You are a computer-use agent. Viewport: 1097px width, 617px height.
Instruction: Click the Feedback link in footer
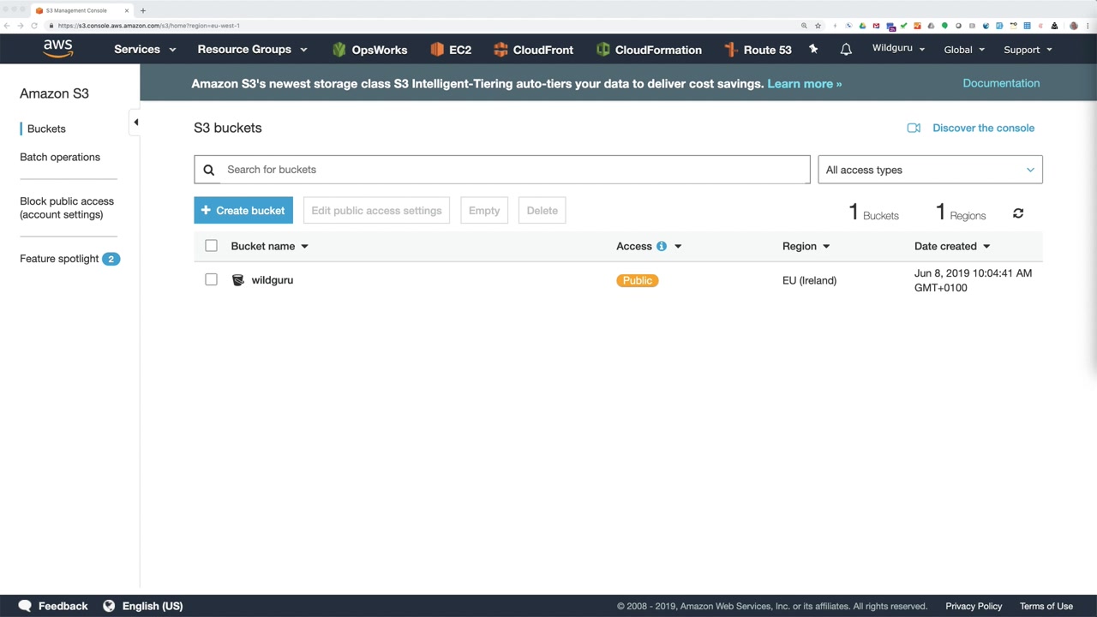pyautogui.click(x=63, y=606)
